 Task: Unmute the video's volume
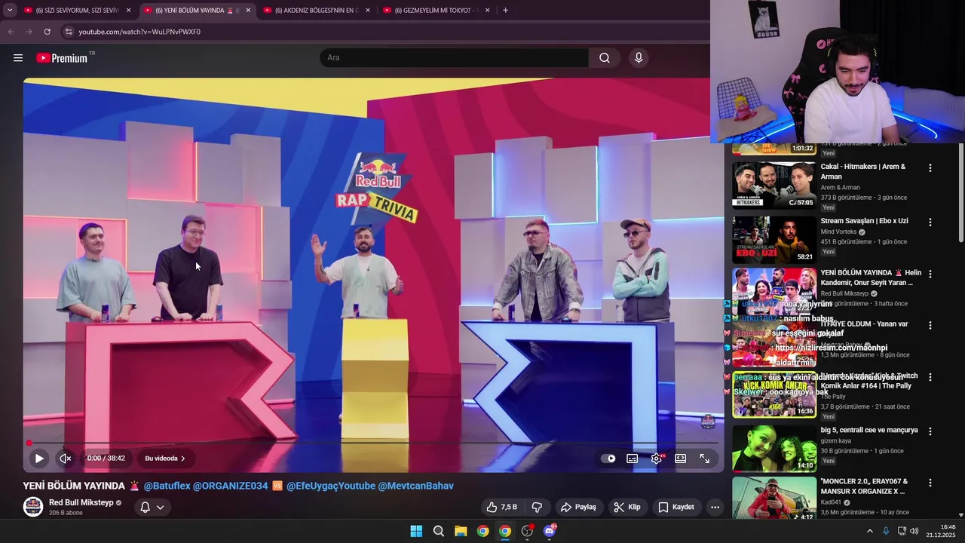[66, 458]
